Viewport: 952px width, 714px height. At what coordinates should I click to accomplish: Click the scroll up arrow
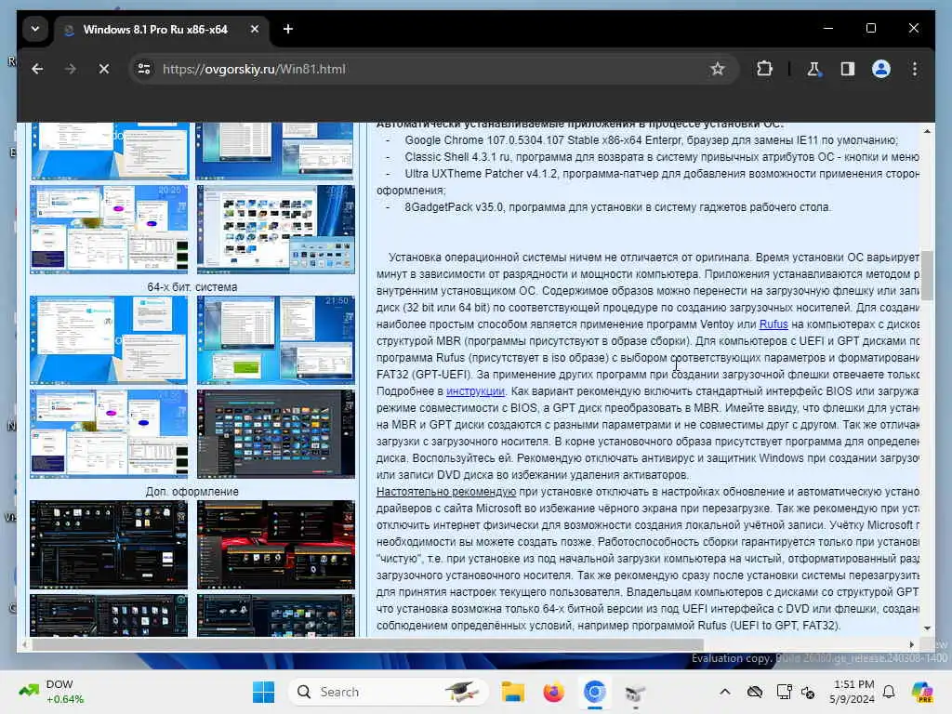click(x=927, y=131)
